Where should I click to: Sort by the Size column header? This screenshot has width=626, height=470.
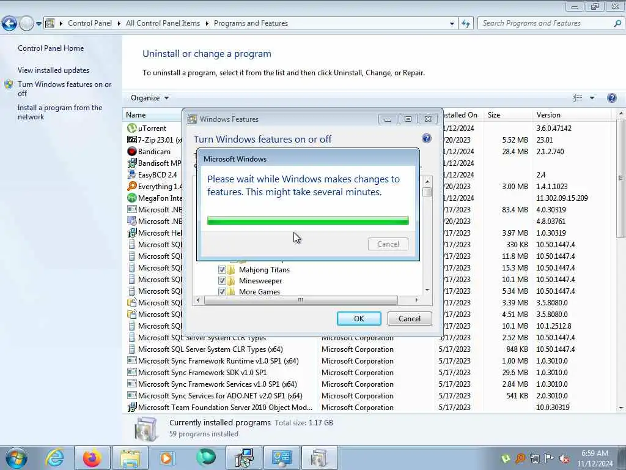click(x=507, y=114)
